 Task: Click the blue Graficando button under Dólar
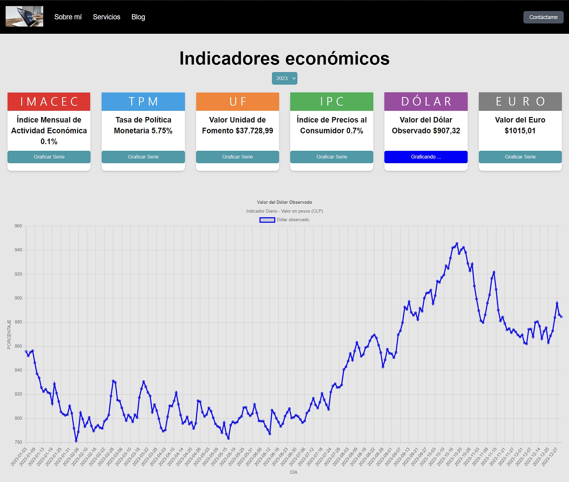tap(426, 157)
